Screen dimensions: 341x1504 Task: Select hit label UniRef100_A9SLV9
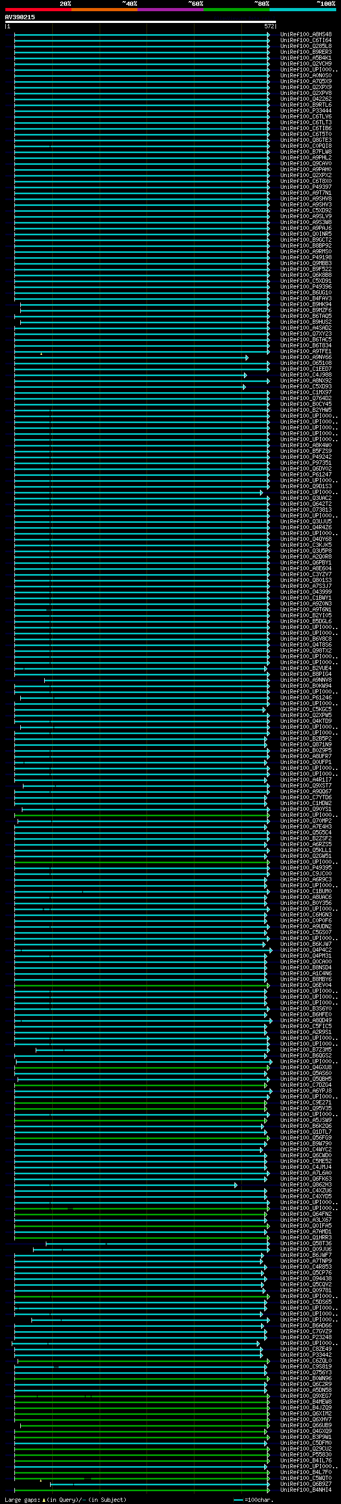coord(306,217)
